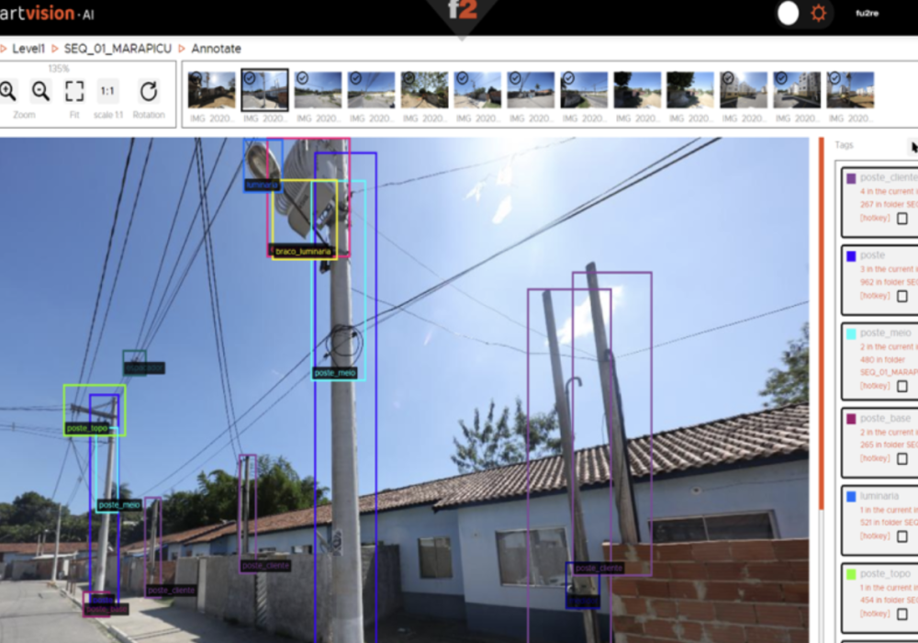
Task: Check the poste_meio tag checkbox
Action: 901,387
